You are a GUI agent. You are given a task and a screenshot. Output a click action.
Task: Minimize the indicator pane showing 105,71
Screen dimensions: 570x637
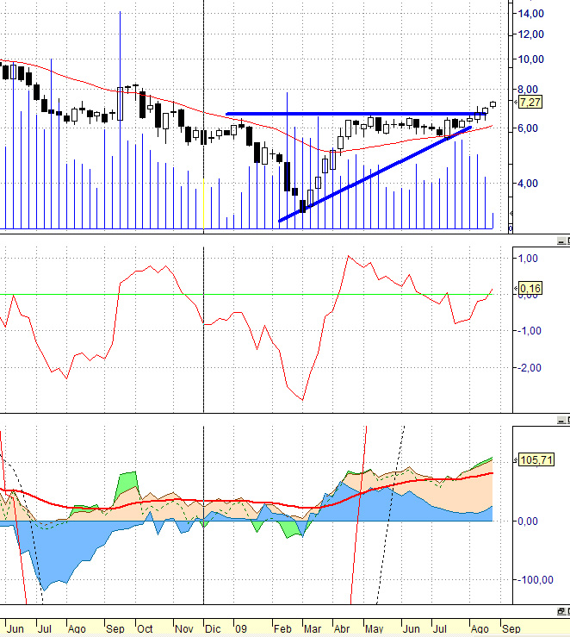pyautogui.click(x=561, y=421)
